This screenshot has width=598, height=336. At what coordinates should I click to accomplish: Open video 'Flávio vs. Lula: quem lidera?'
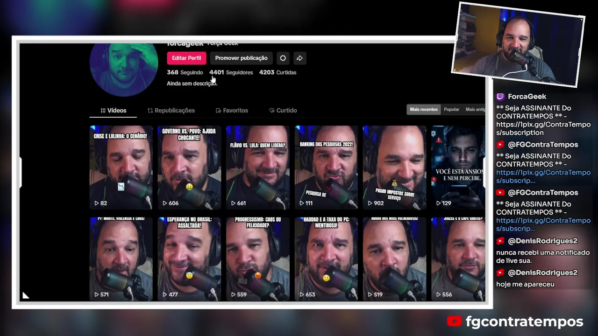[x=258, y=167]
